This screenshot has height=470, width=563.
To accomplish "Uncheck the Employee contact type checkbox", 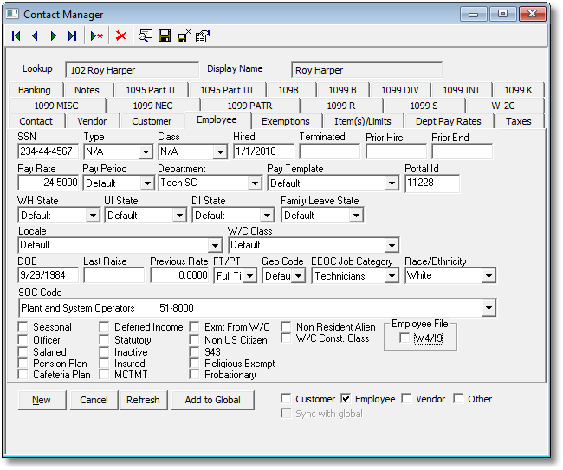I will (346, 399).
